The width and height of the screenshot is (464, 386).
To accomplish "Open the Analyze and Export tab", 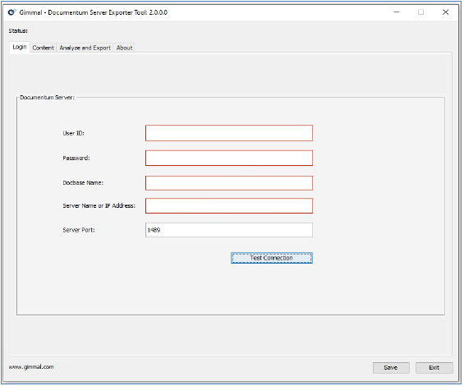I will click(x=85, y=48).
